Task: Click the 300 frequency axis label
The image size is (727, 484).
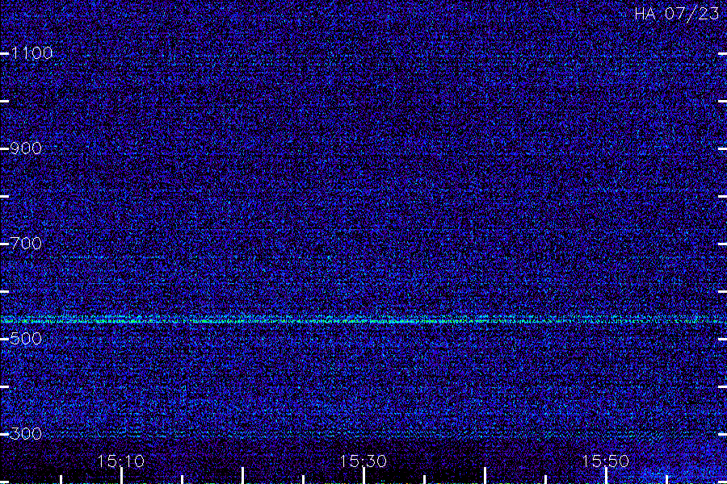Action: point(26,434)
